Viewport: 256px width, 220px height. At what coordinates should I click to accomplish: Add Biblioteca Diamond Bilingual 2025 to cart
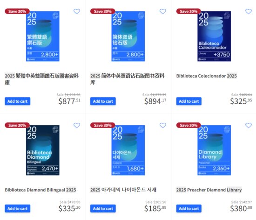18,208
